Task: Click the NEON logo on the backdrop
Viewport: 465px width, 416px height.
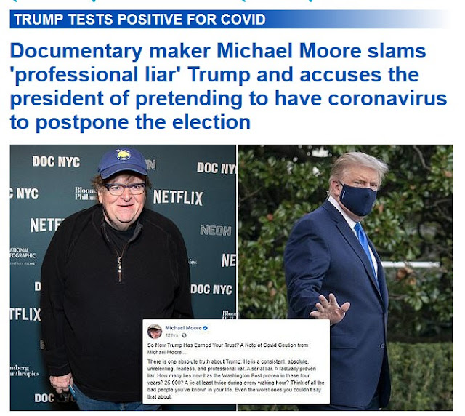Action: click(x=216, y=231)
